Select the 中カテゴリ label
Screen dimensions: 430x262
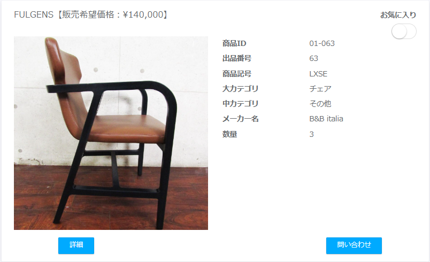(x=240, y=104)
